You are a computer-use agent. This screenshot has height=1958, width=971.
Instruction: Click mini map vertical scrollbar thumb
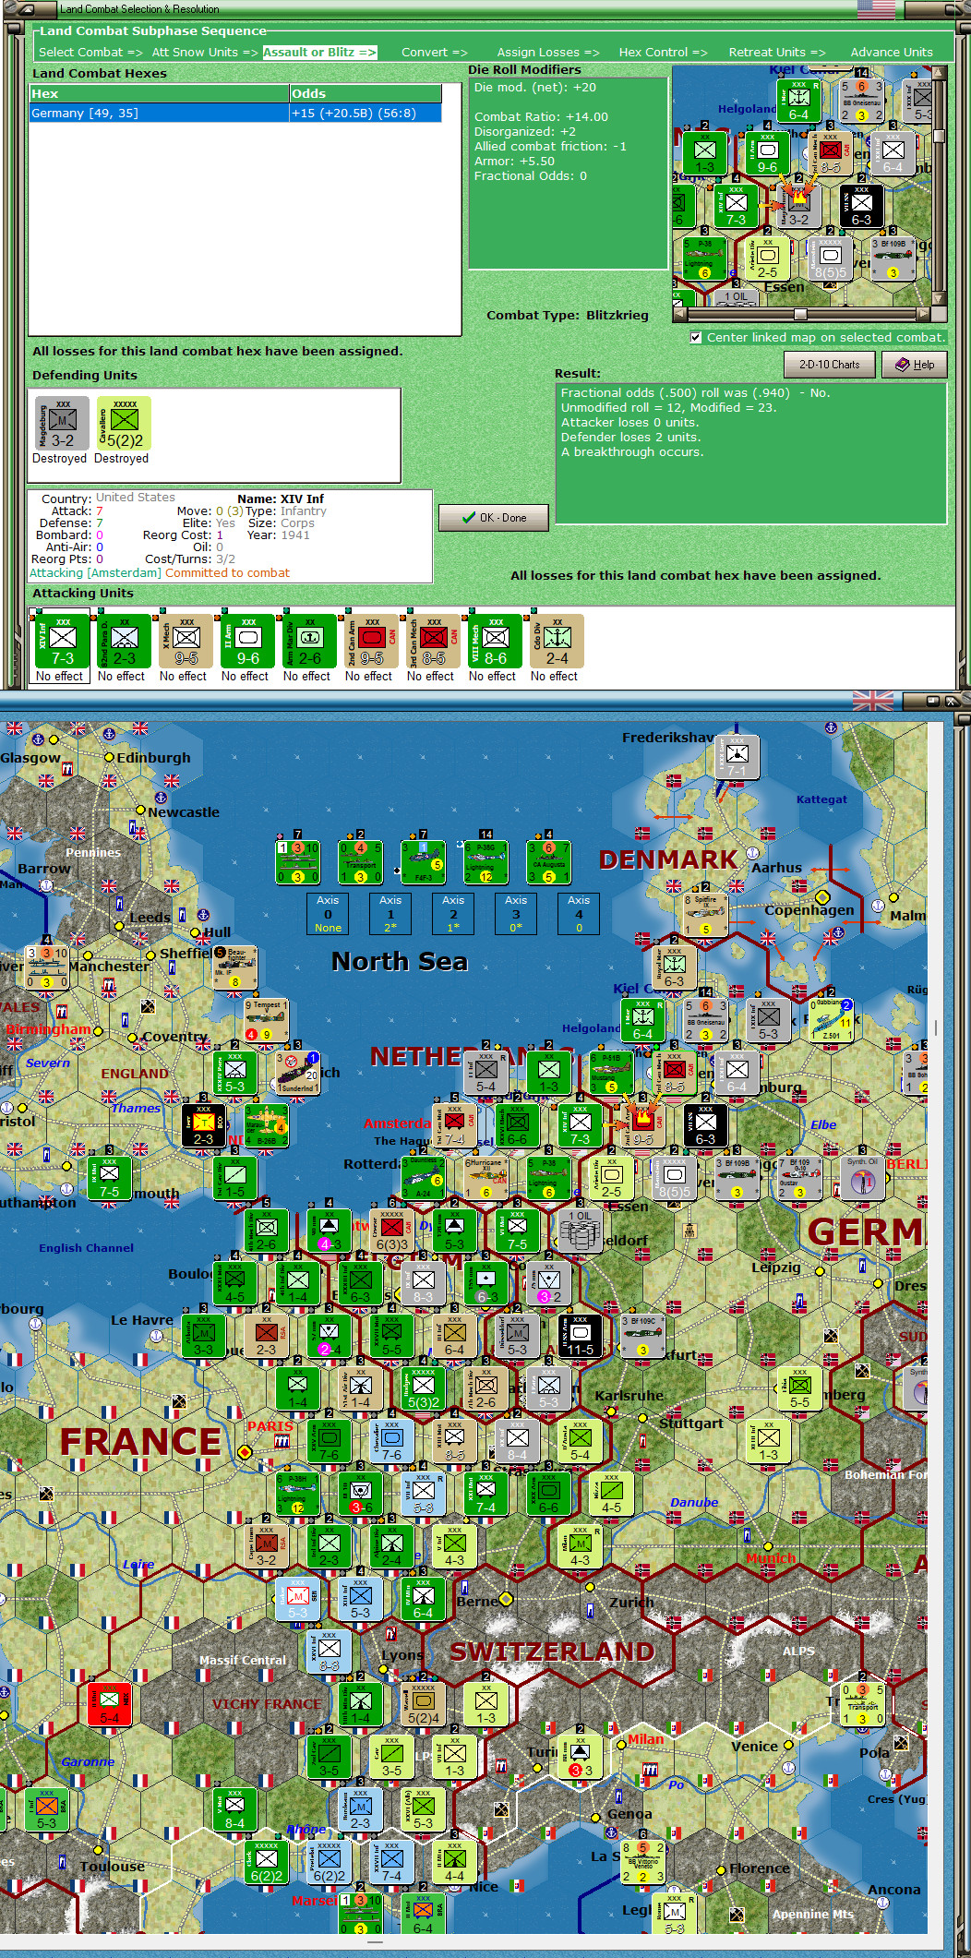(x=939, y=136)
